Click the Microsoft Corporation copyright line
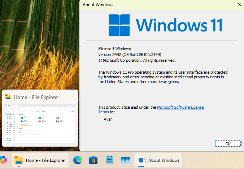This screenshot has width=244, height=169. tap(137, 60)
